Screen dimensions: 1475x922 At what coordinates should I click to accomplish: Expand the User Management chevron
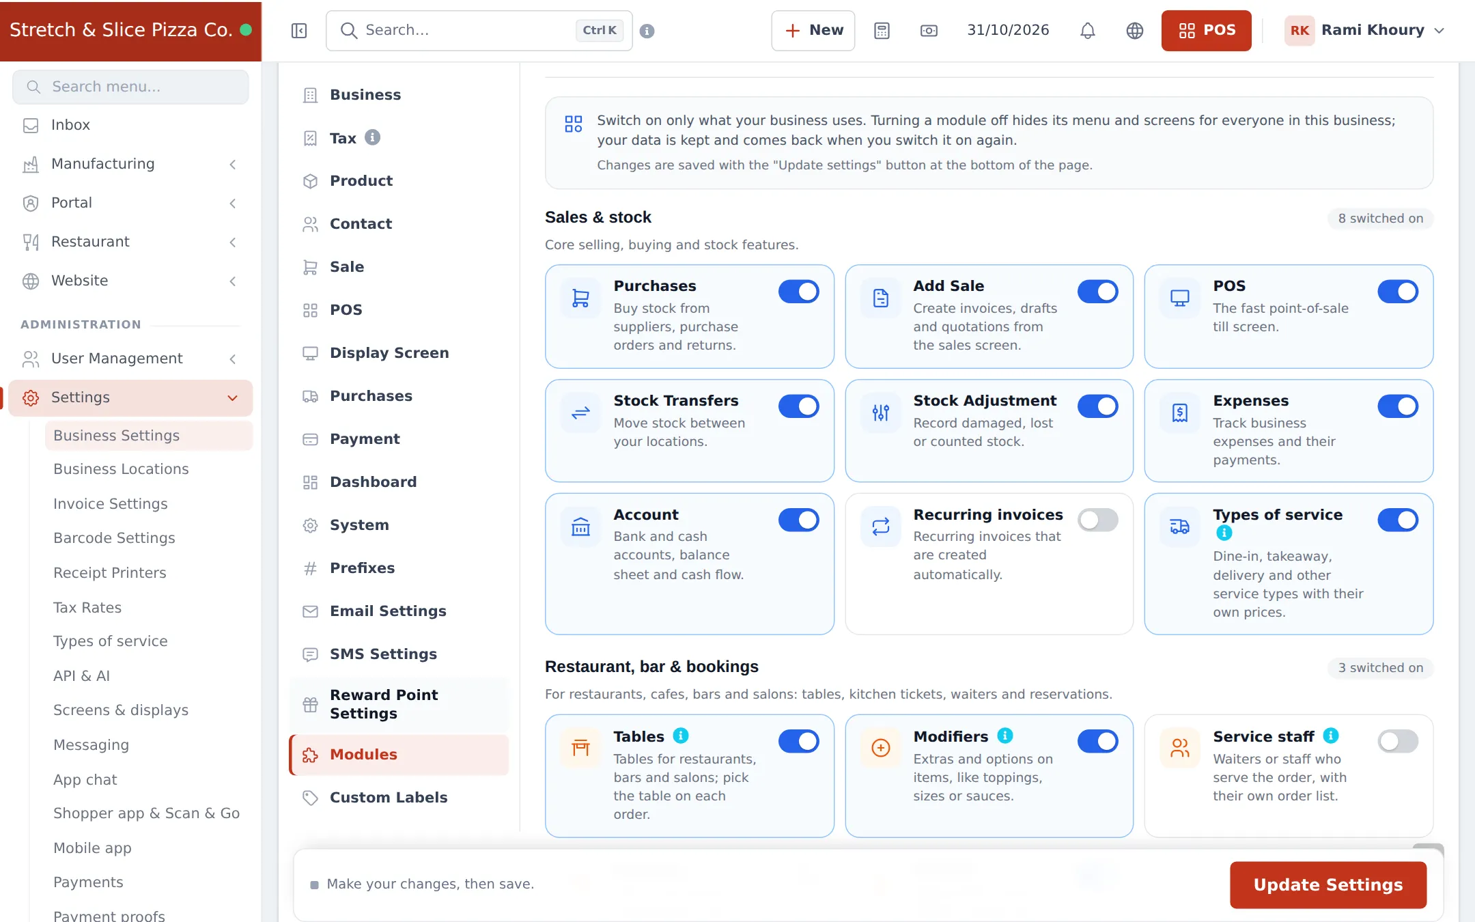click(x=233, y=359)
